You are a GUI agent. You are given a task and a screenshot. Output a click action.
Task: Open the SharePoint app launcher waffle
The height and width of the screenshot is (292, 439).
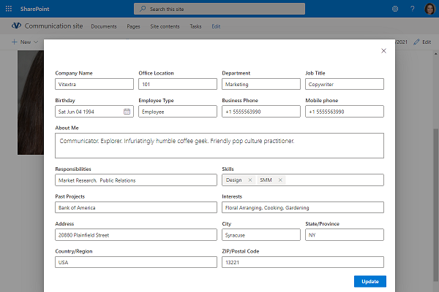coord(8,9)
